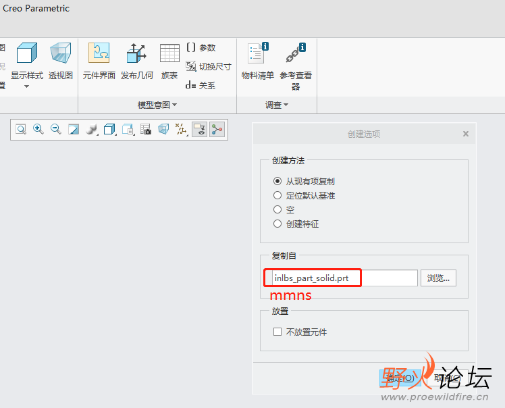This screenshot has width=505, height=408.
Task: Open the saved orientations icon
Action: point(128,130)
